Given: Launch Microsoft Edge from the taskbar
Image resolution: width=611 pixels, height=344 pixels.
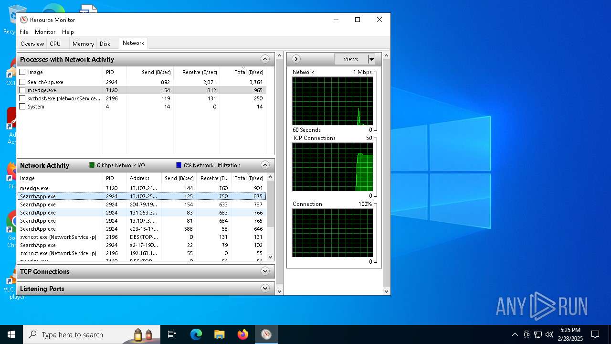Looking at the screenshot, I should tap(196, 334).
